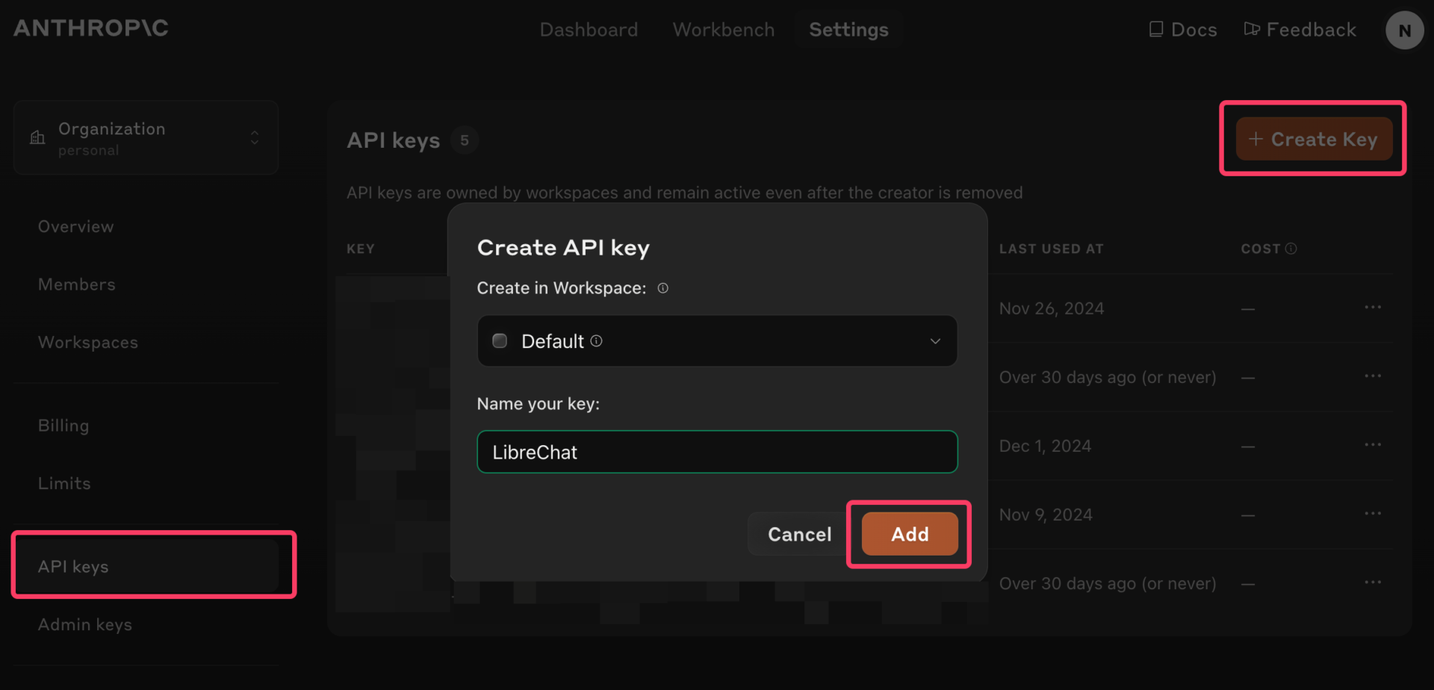Open the Organization personal switcher

coord(146,138)
